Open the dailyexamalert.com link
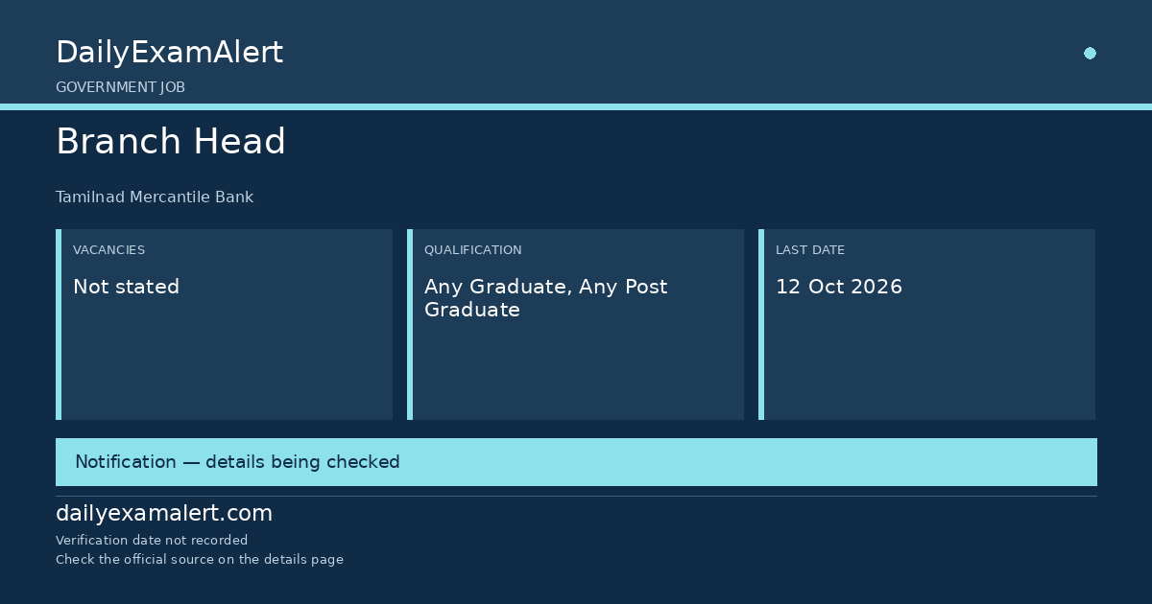1152x604 pixels. (164, 514)
